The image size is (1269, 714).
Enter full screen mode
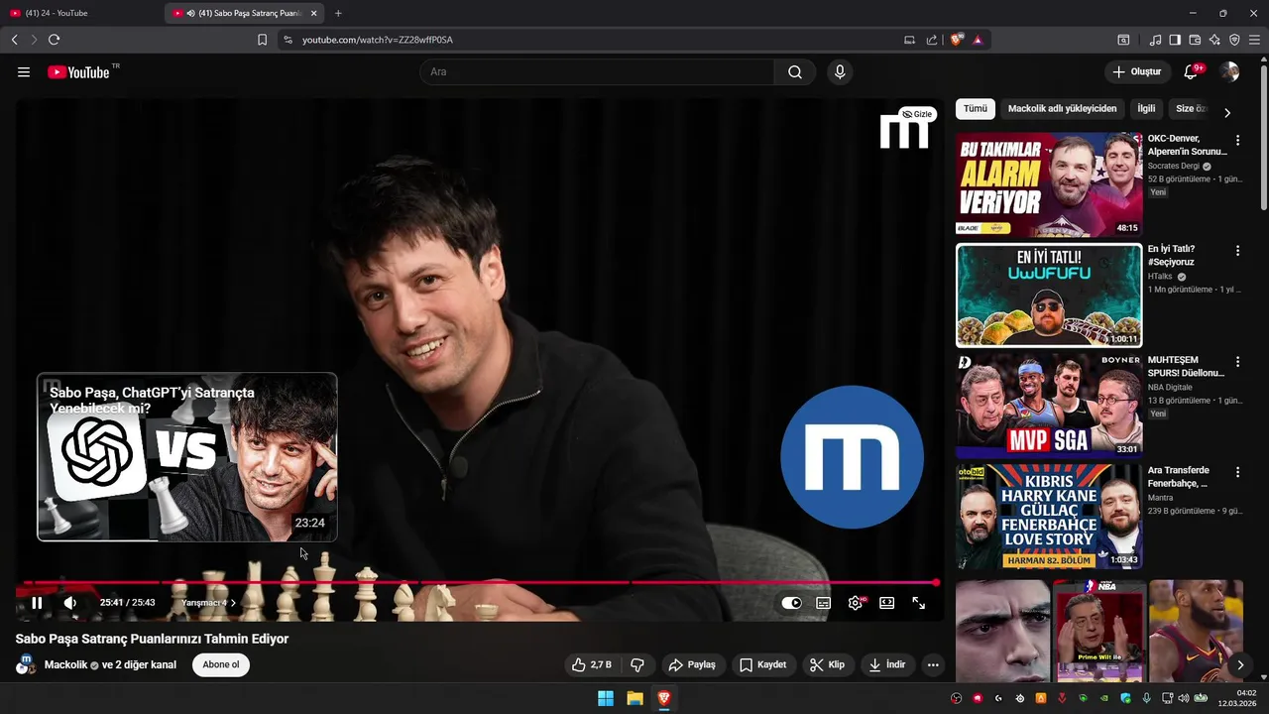(919, 603)
